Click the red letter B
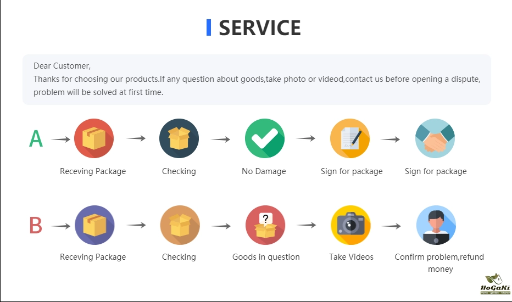Viewport: 512px width, 302px height. point(35,226)
